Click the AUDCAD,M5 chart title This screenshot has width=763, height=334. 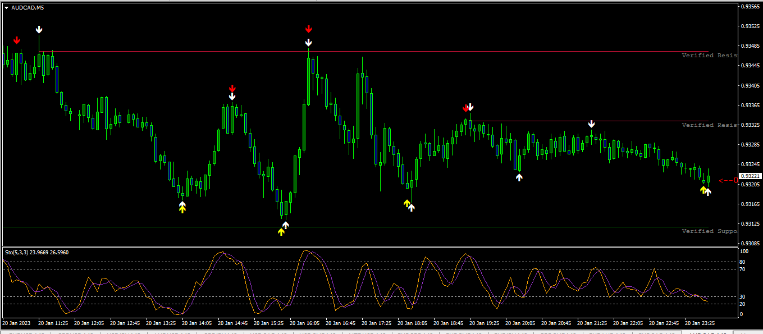[x=28, y=8]
